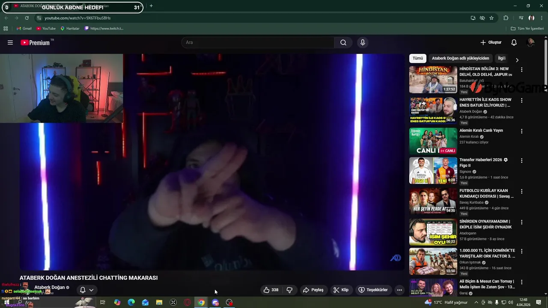Click the search magnifier button

point(343,42)
